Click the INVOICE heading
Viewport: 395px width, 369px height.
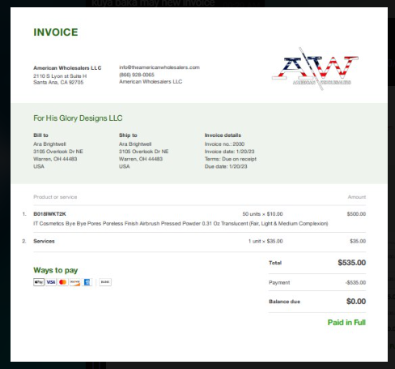click(56, 32)
